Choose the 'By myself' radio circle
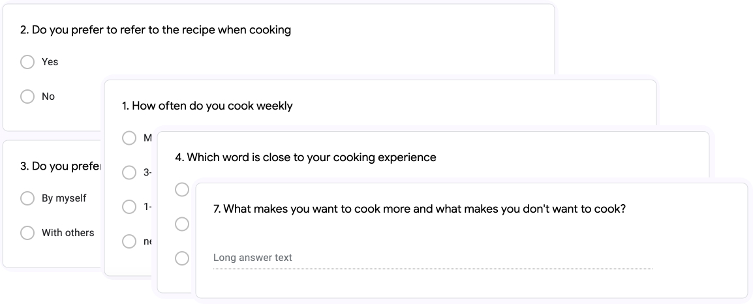This screenshot has height=304, width=753. pos(27,198)
